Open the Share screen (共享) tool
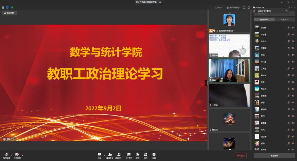Image resolution: width=297 pixels, height=161 pixels. [99, 155]
